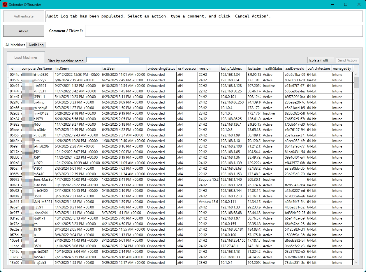Screen dimensions: 366x272
Task: Click lastSeen cell 6/18/2025 12:34 AM
Action: tap(124, 86)
